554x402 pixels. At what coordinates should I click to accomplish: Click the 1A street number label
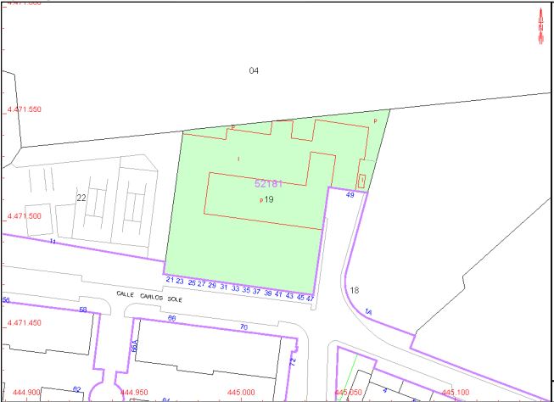pos(367,313)
